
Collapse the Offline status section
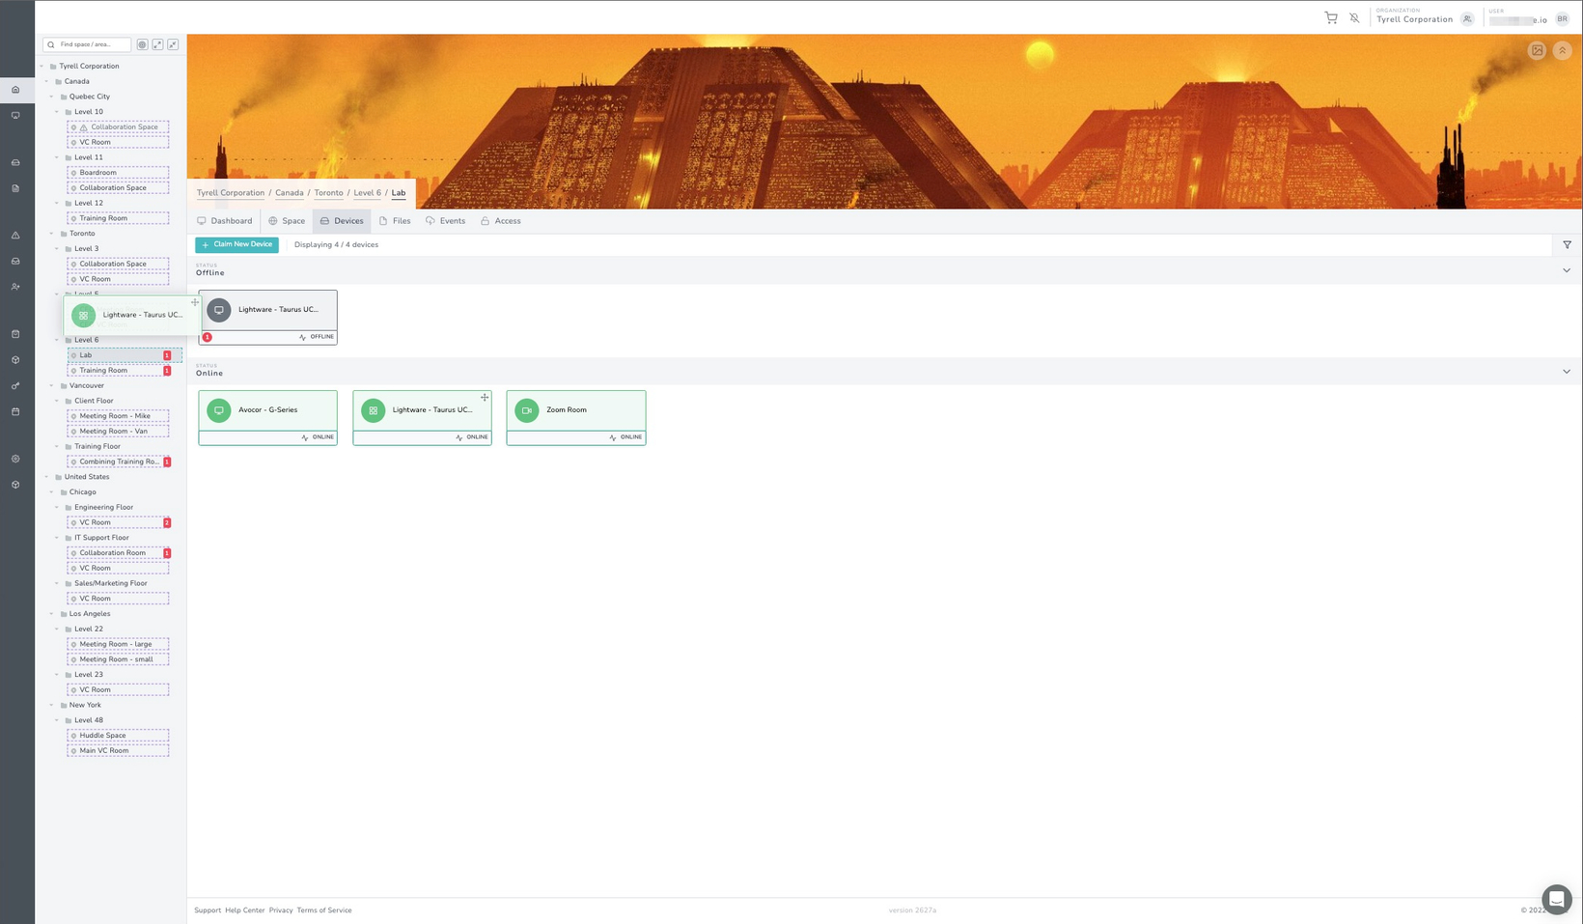coord(1567,270)
